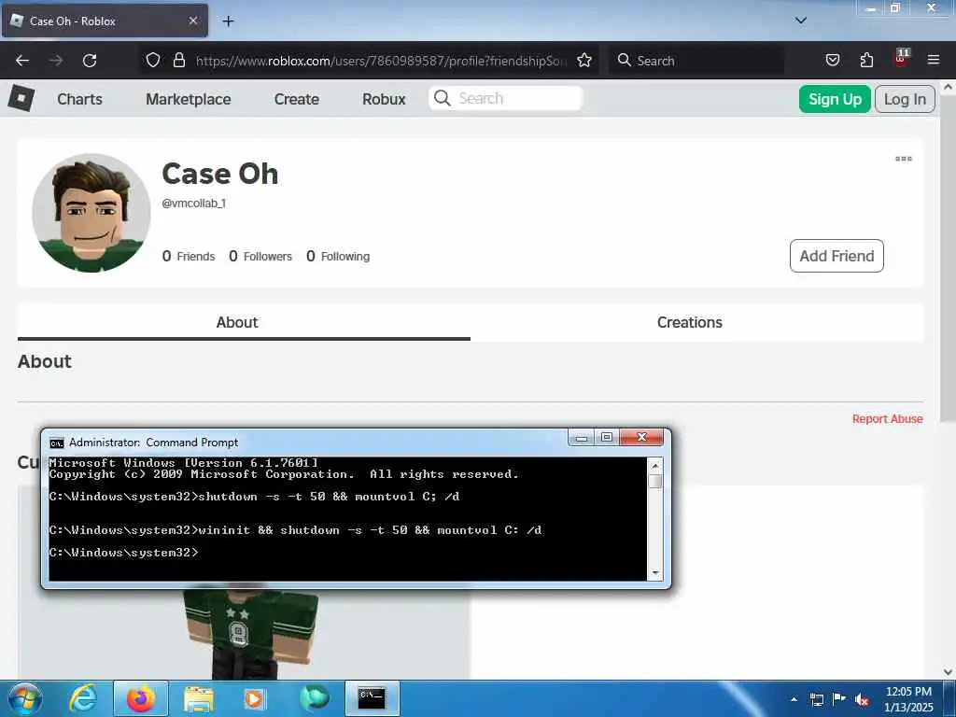Click the site padlock security icon
The height and width of the screenshot is (717, 956).
tap(178, 60)
